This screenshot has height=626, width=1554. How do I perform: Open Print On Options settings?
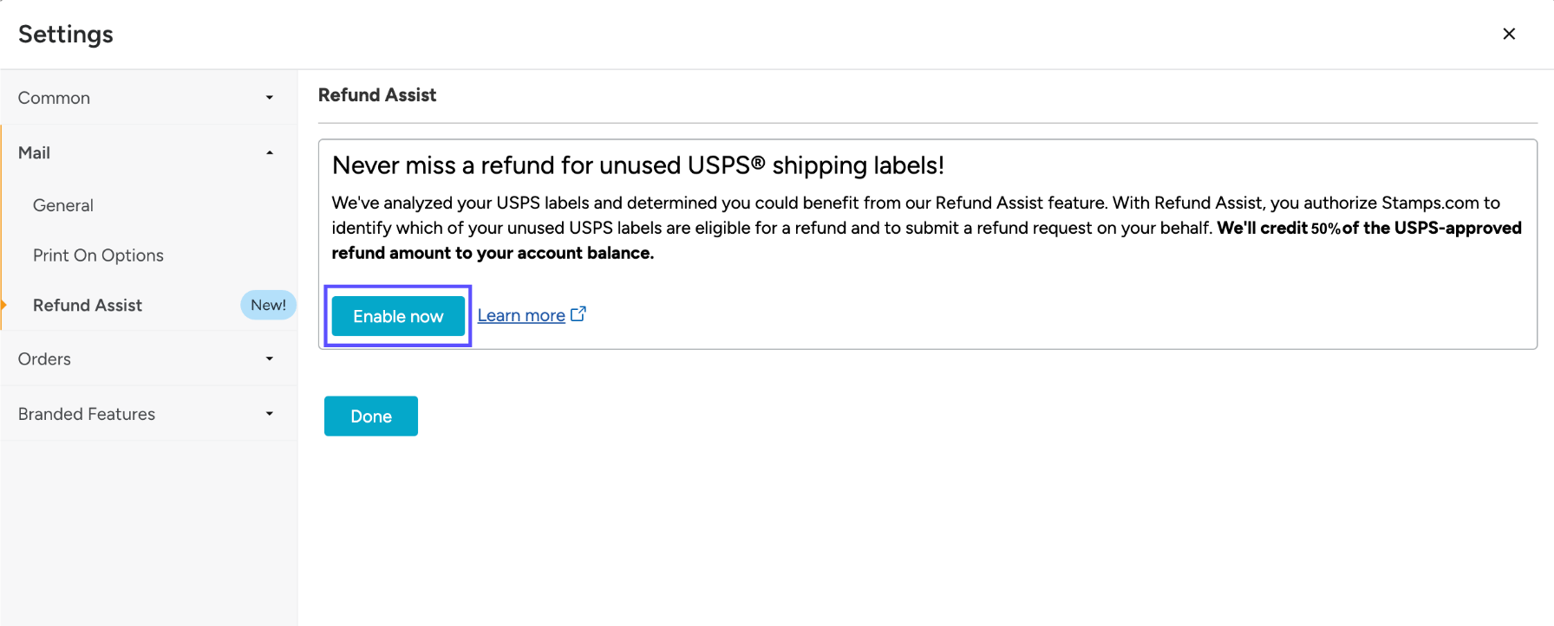pos(98,255)
